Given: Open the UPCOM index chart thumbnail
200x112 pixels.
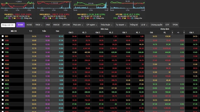Looking at the screenshot, I should [127, 6].
